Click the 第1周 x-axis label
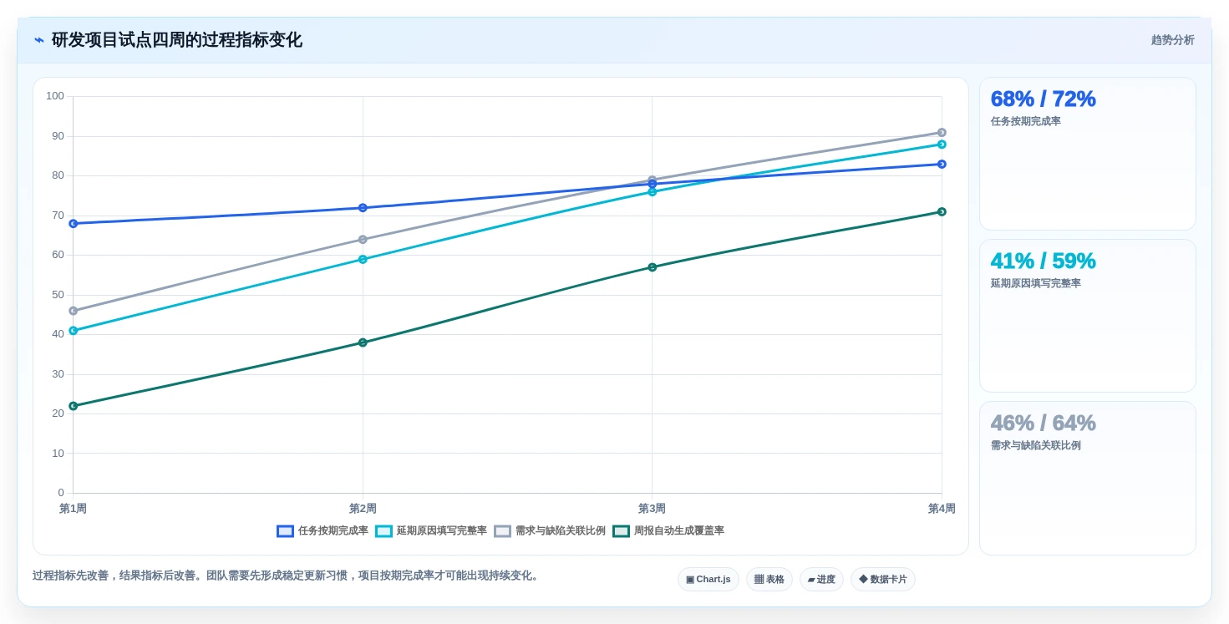The image size is (1229, 624). coord(74,508)
